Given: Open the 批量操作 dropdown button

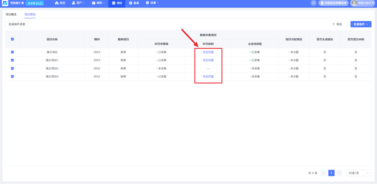Looking at the screenshot, I should click(x=361, y=24).
